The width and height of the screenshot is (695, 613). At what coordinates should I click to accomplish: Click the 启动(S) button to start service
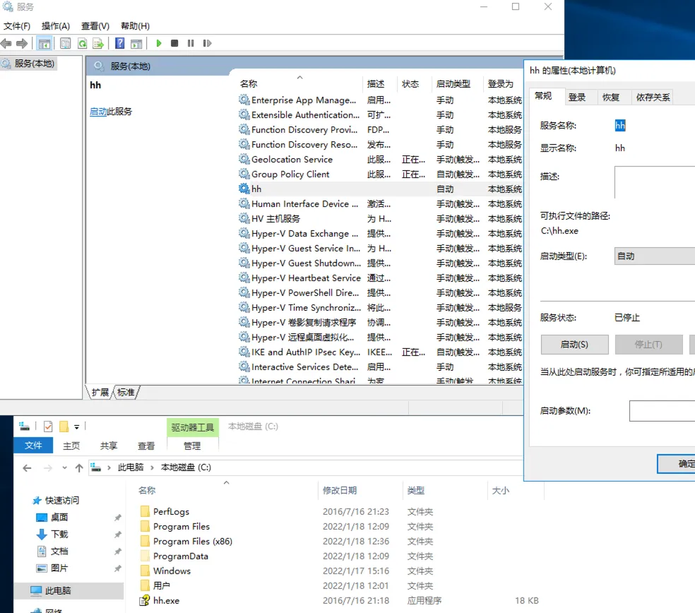(574, 345)
